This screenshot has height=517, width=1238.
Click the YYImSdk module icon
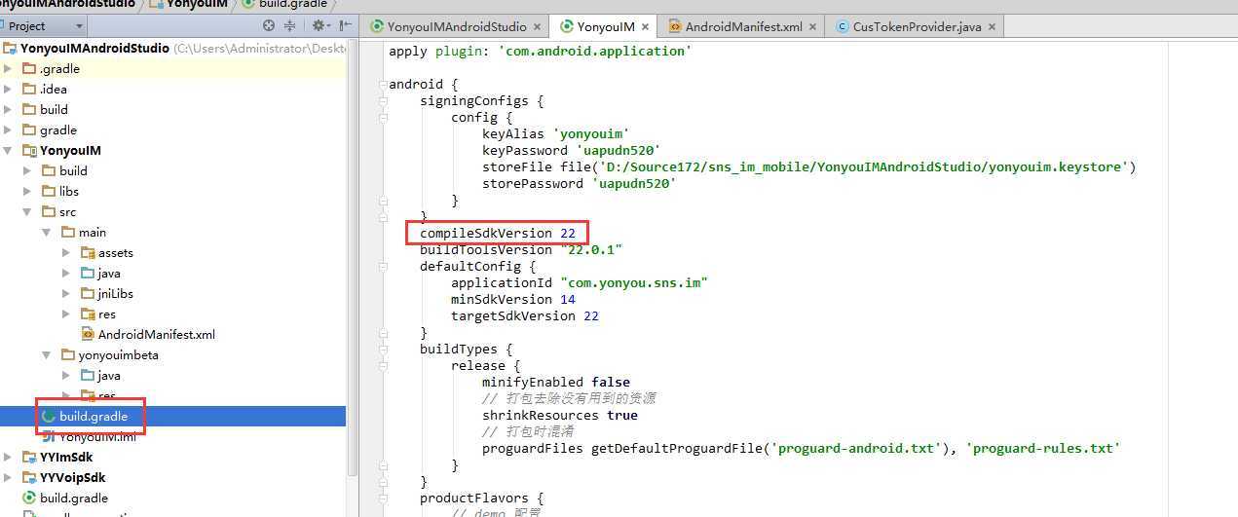coord(29,458)
